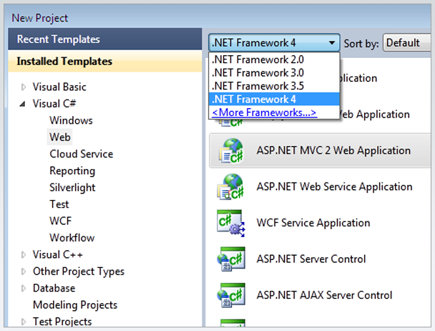Select Installed Templates header
Image resolution: width=435 pixels, height=331 pixels.
(x=64, y=62)
